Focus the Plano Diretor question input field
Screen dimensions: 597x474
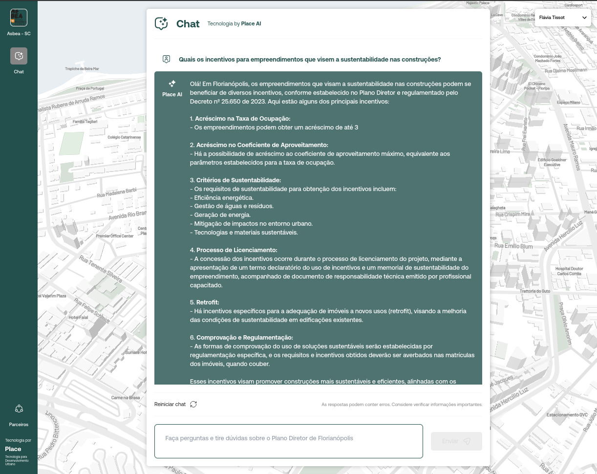tap(288, 441)
